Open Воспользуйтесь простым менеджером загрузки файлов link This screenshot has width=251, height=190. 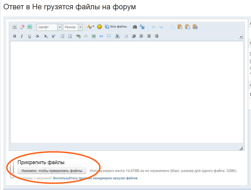click(95, 178)
